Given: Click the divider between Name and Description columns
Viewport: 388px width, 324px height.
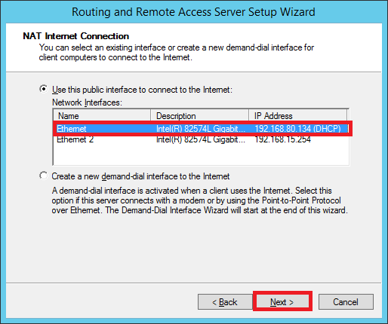Looking at the screenshot, I should point(150,116).
